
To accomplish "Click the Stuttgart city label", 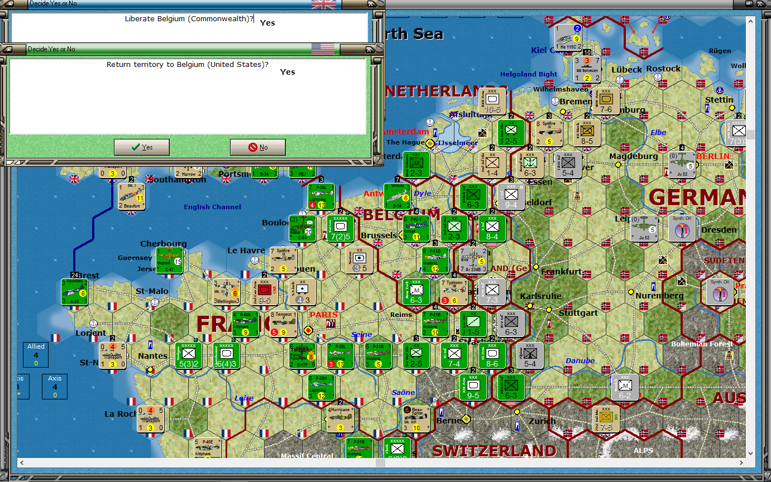I will point(578,313).
